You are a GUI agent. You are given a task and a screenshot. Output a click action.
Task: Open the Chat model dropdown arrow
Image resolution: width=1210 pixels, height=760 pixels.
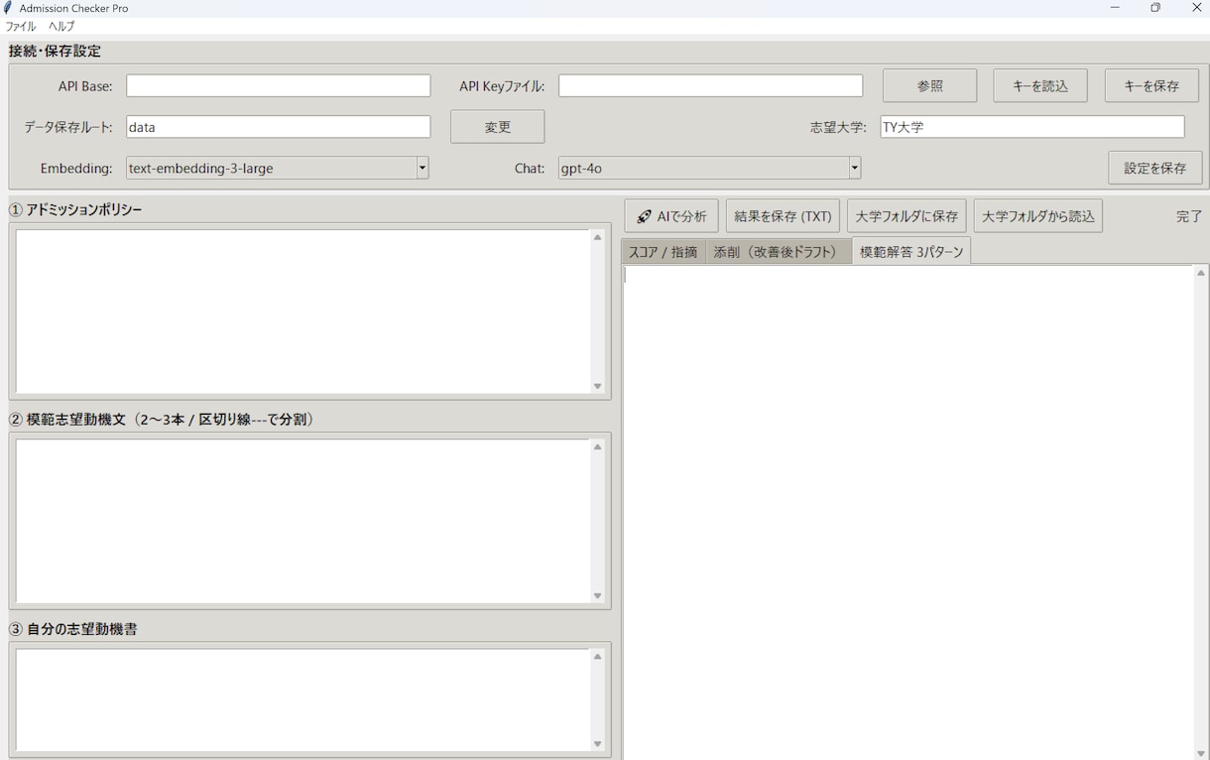[854, 168]
